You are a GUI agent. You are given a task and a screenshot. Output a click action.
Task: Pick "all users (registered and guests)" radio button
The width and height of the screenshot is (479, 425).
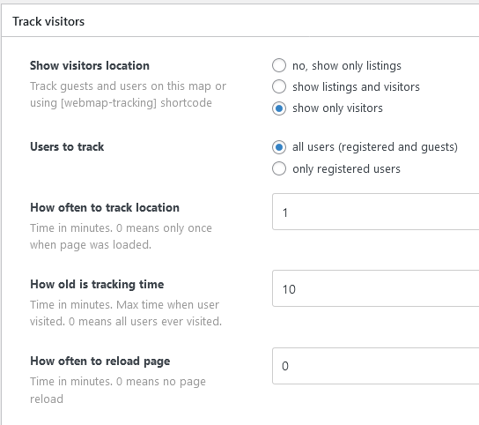point(279,147)
